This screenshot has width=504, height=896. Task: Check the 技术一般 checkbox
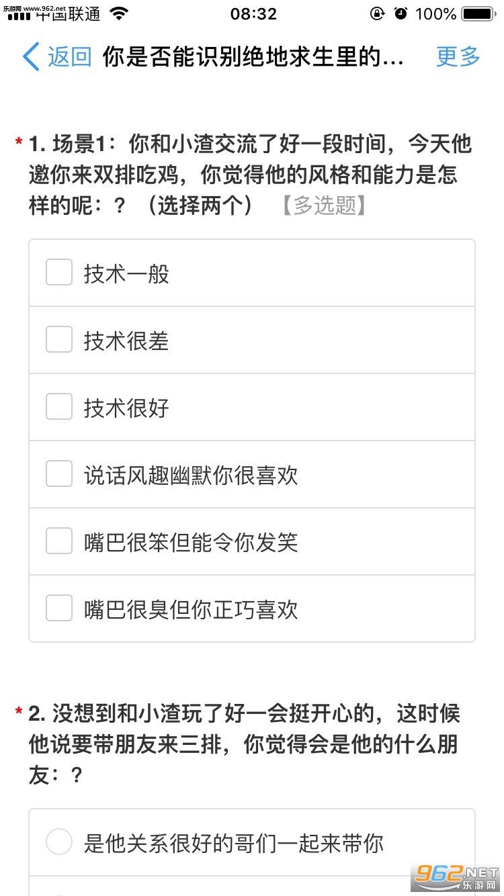click(x=59, y=273)
